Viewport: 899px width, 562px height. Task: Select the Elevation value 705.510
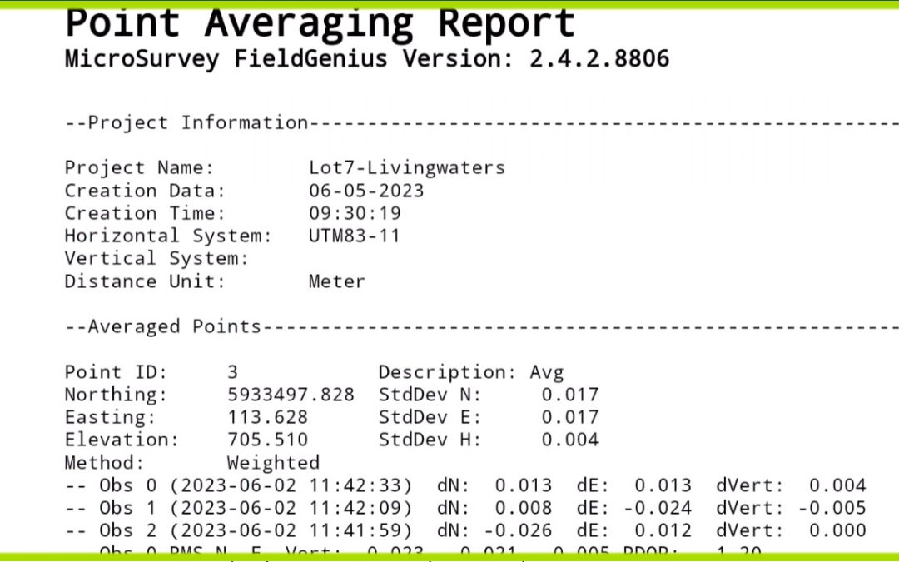click(x=267, y=440)
